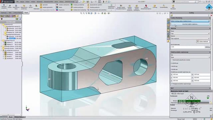Run the Sprawdź check tool
Image resolution: width=213 pixels, height=120 pixels.
(44, 5)
